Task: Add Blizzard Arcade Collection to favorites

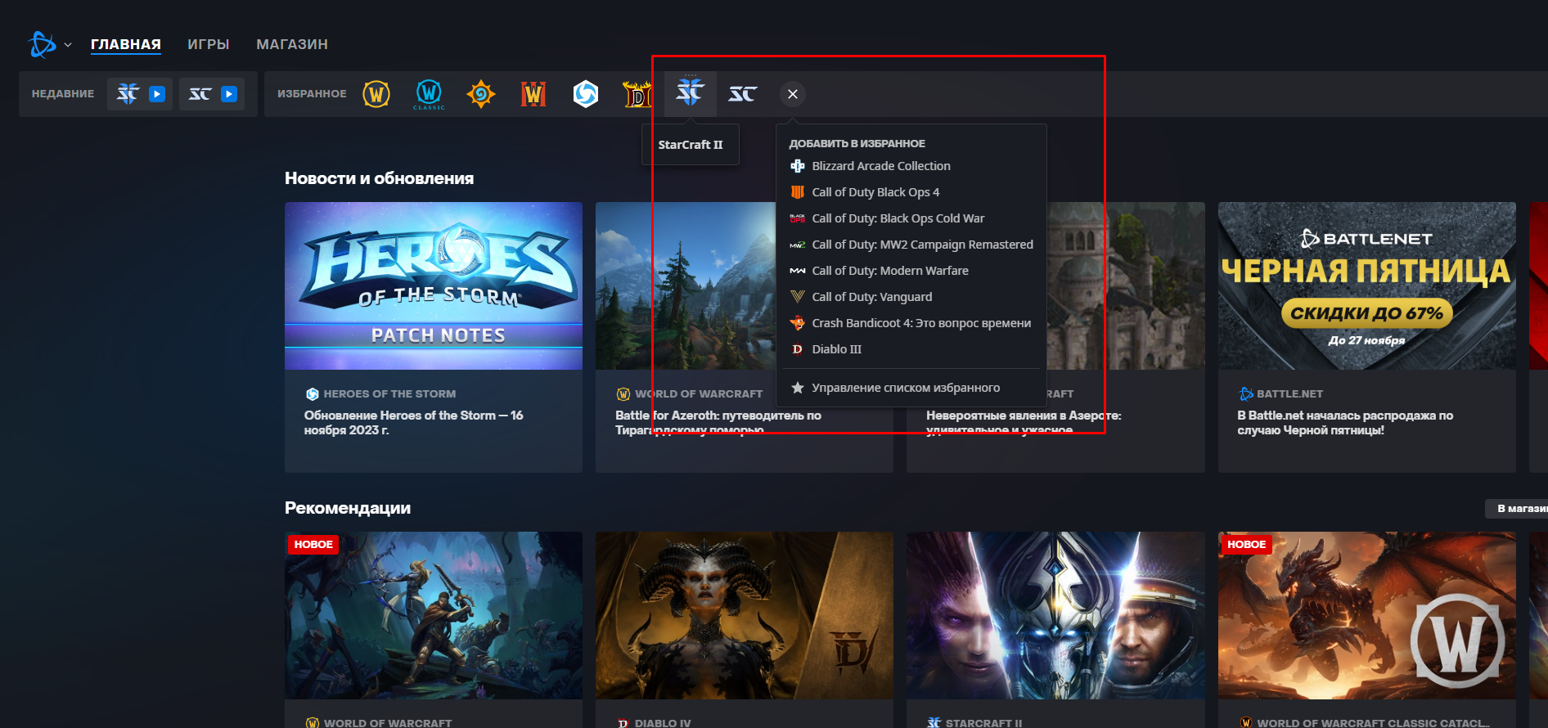Action: (911, 166)
